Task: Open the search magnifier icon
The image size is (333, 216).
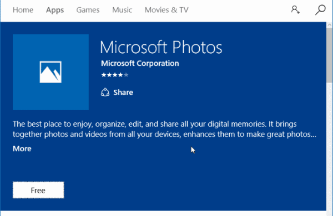Action: pyautogui.click(x=320, y=10)
